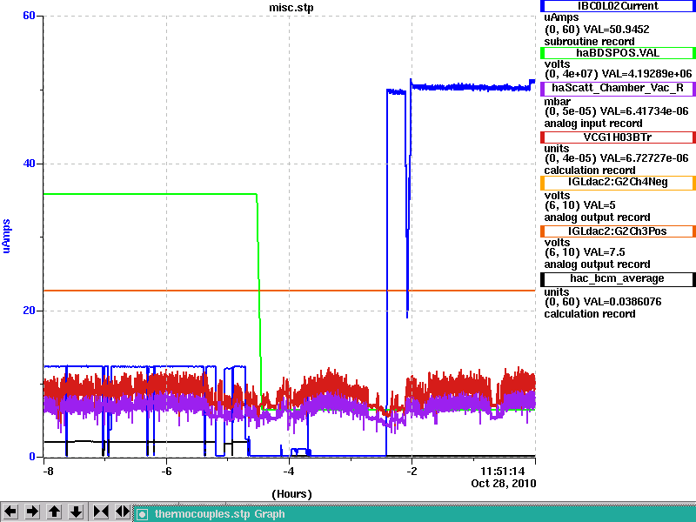Click the -2 x-axis tick label
This screenshot has width=696, height=522.
pyautogui.click(x=412, y=472)
